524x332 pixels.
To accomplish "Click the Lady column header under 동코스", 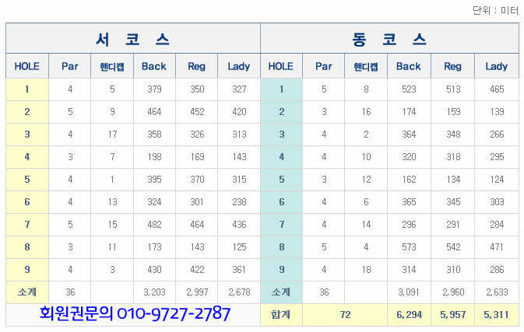I will coord(497,66).
